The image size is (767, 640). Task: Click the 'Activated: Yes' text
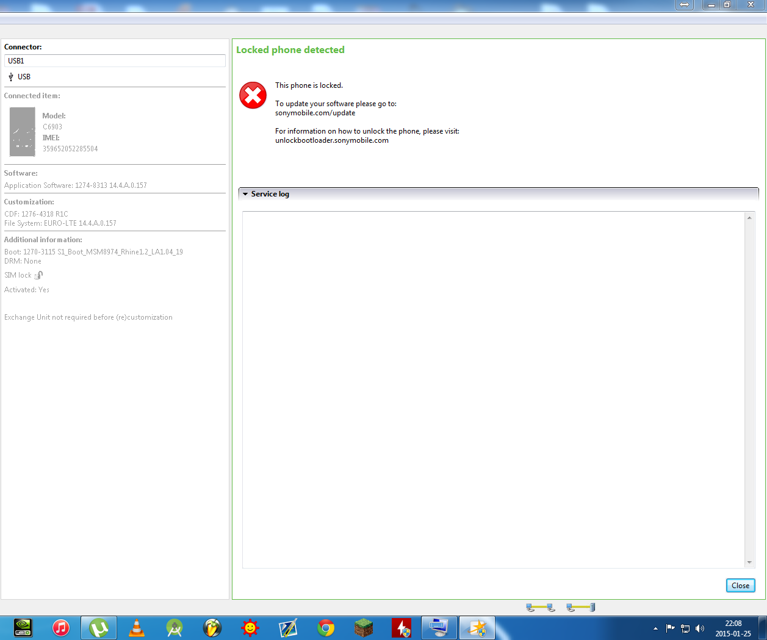(27, 290)
